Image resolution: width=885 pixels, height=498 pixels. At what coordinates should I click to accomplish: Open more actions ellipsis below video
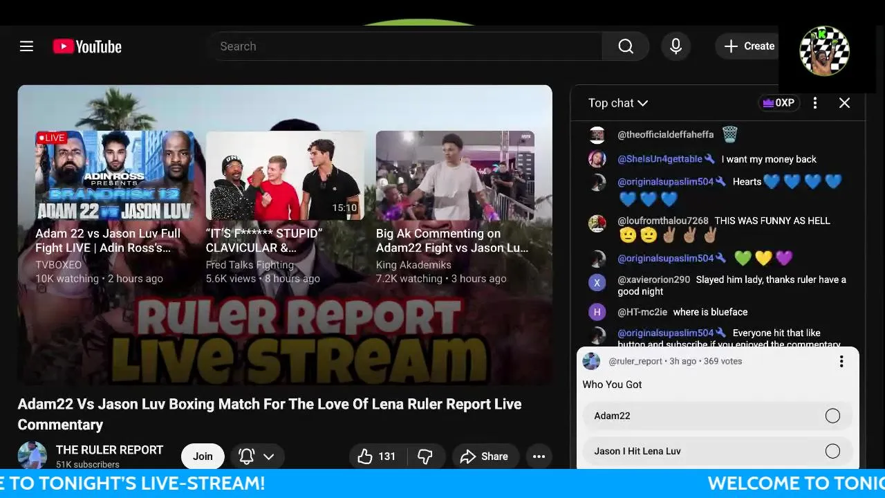point(539,456)
